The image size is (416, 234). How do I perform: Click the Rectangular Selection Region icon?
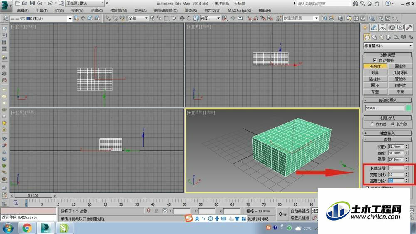pyautogui.click(x=166, y=18)
